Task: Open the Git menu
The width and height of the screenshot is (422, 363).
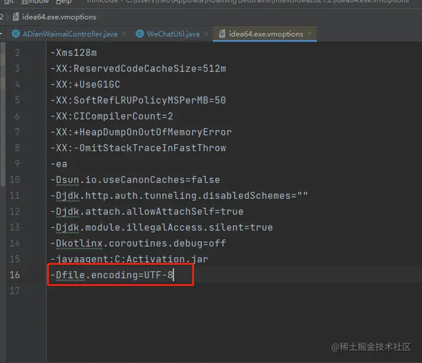Action: 9,1
